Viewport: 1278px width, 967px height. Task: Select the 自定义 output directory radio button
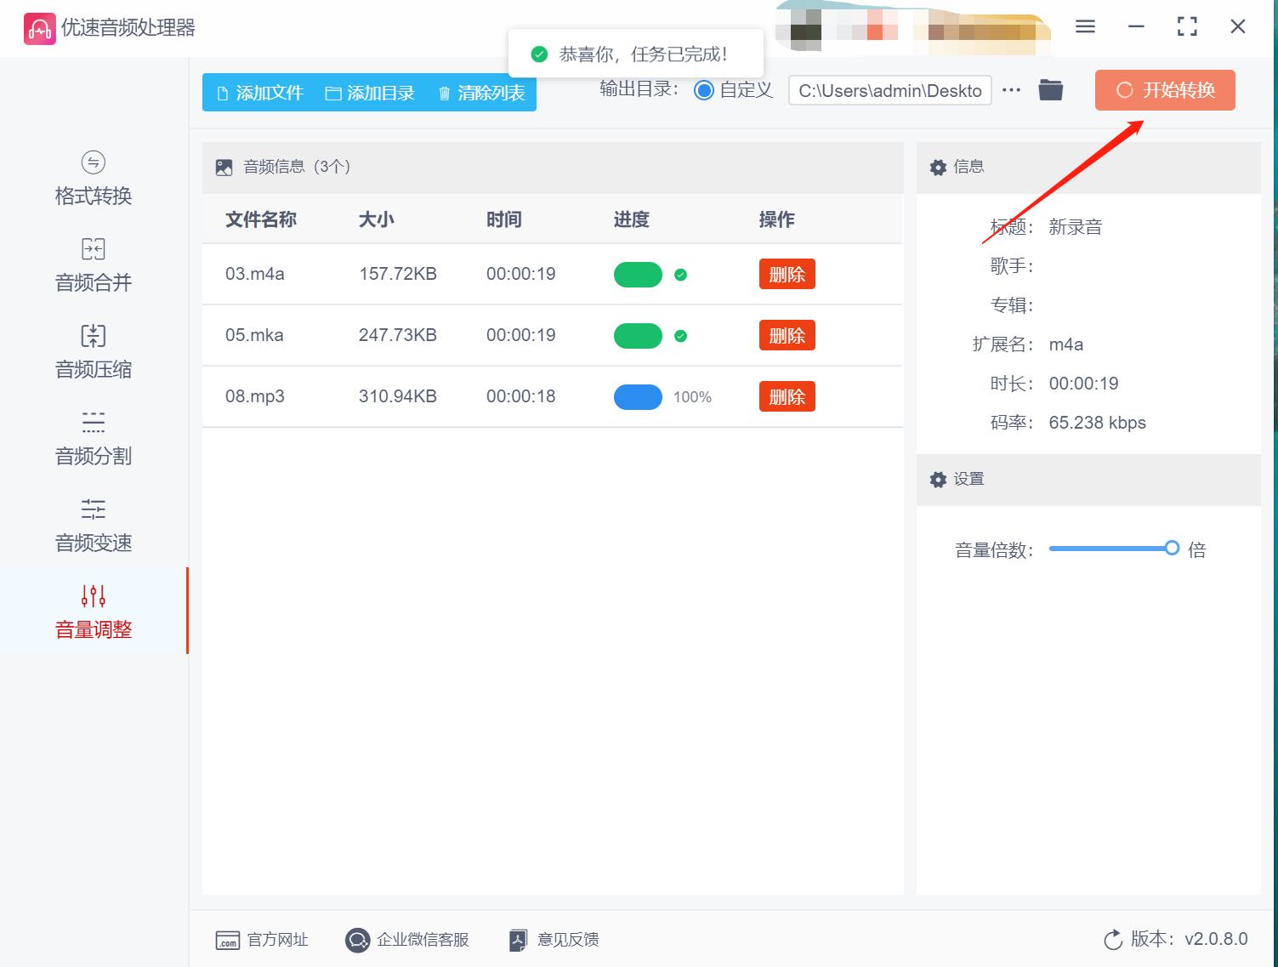(703, 90)
